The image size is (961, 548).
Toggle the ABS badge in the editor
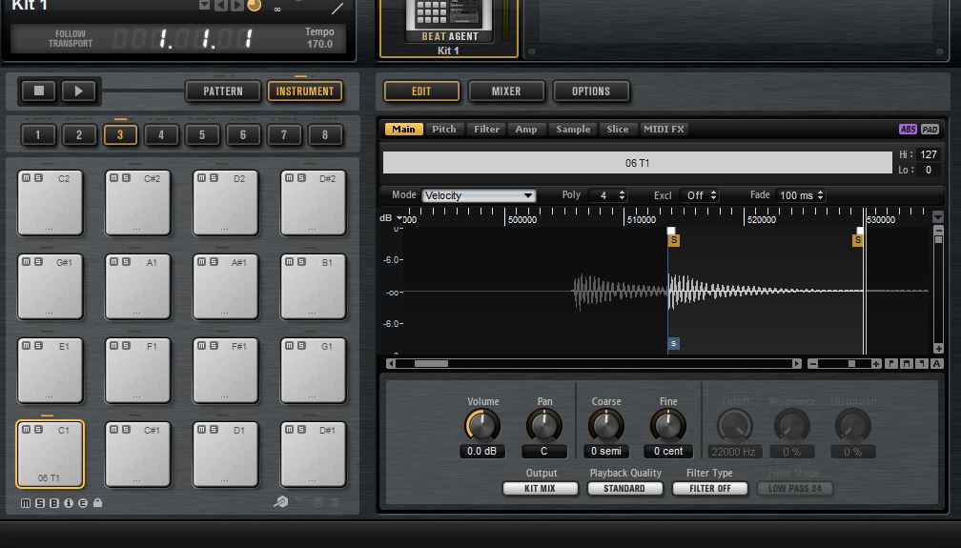[908, 130]
